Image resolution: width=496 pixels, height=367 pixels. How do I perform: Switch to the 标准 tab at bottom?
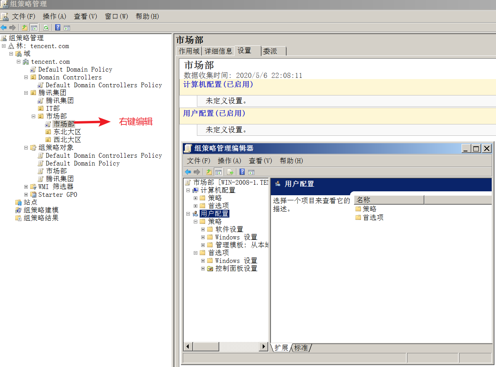[301, 348]
